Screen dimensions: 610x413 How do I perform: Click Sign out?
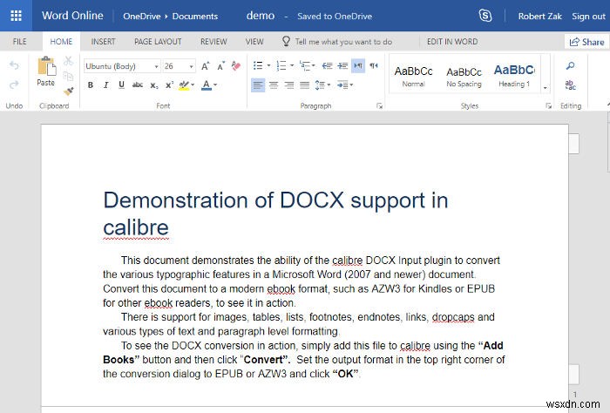(x=588, y=16)
